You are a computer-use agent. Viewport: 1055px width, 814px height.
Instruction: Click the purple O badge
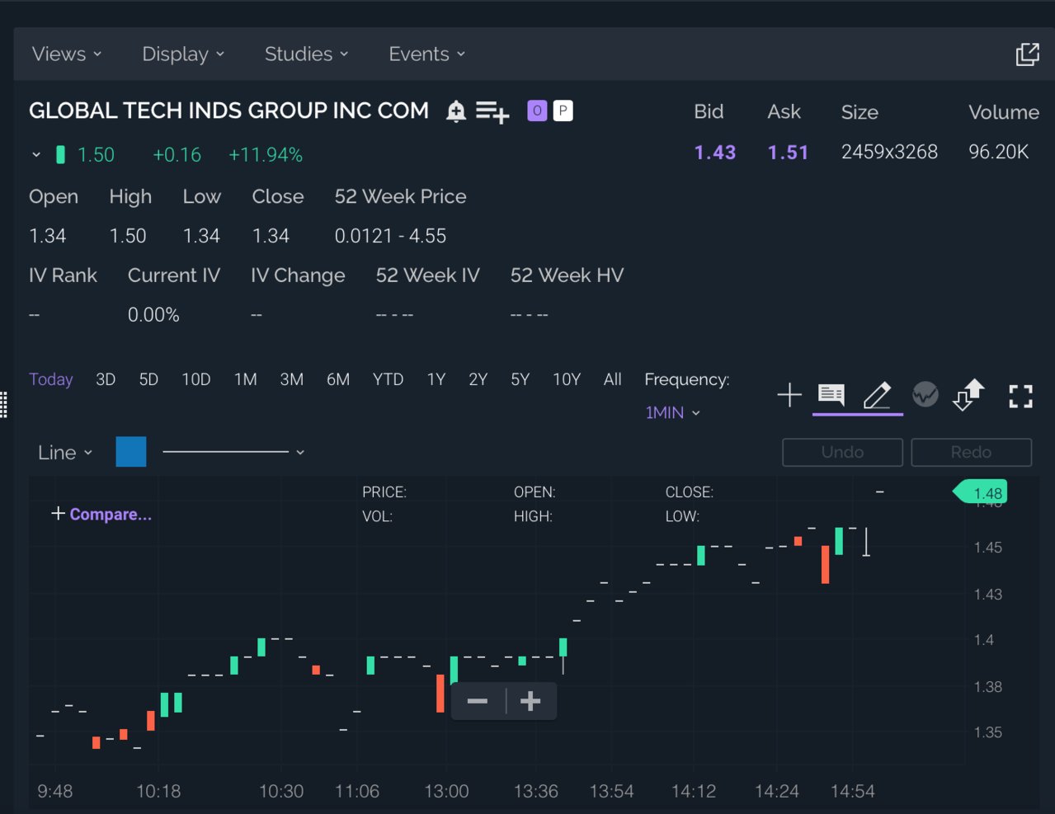point(537,111)
